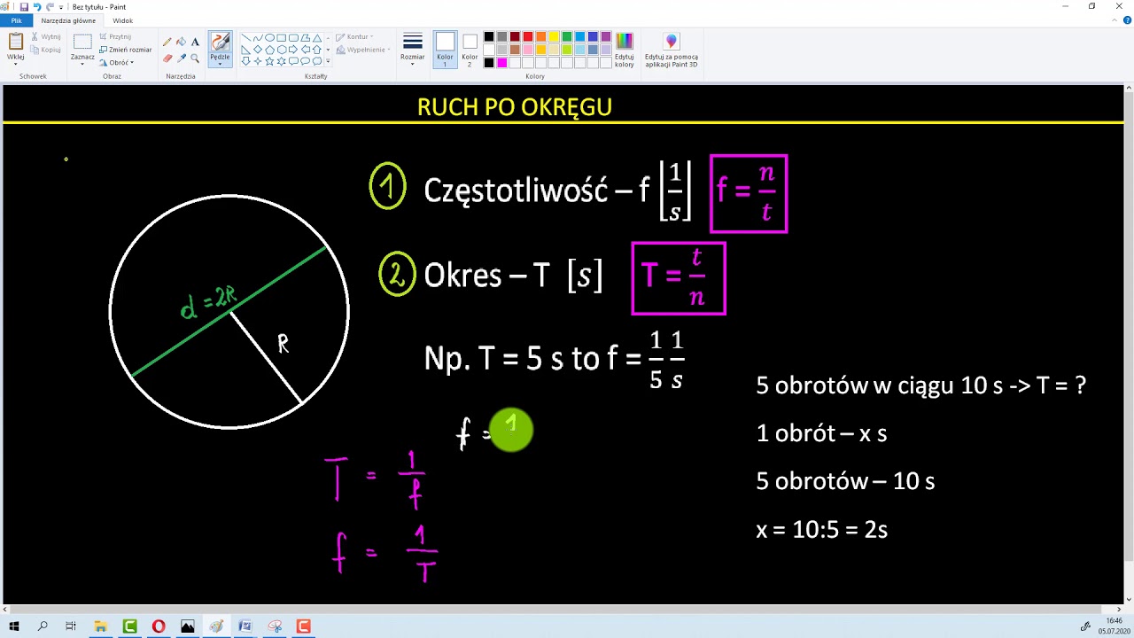Click the Undo arrow in title bar
Image resolution: width=1134 pixels, height=638 pixels.
[x=36, y=6]
